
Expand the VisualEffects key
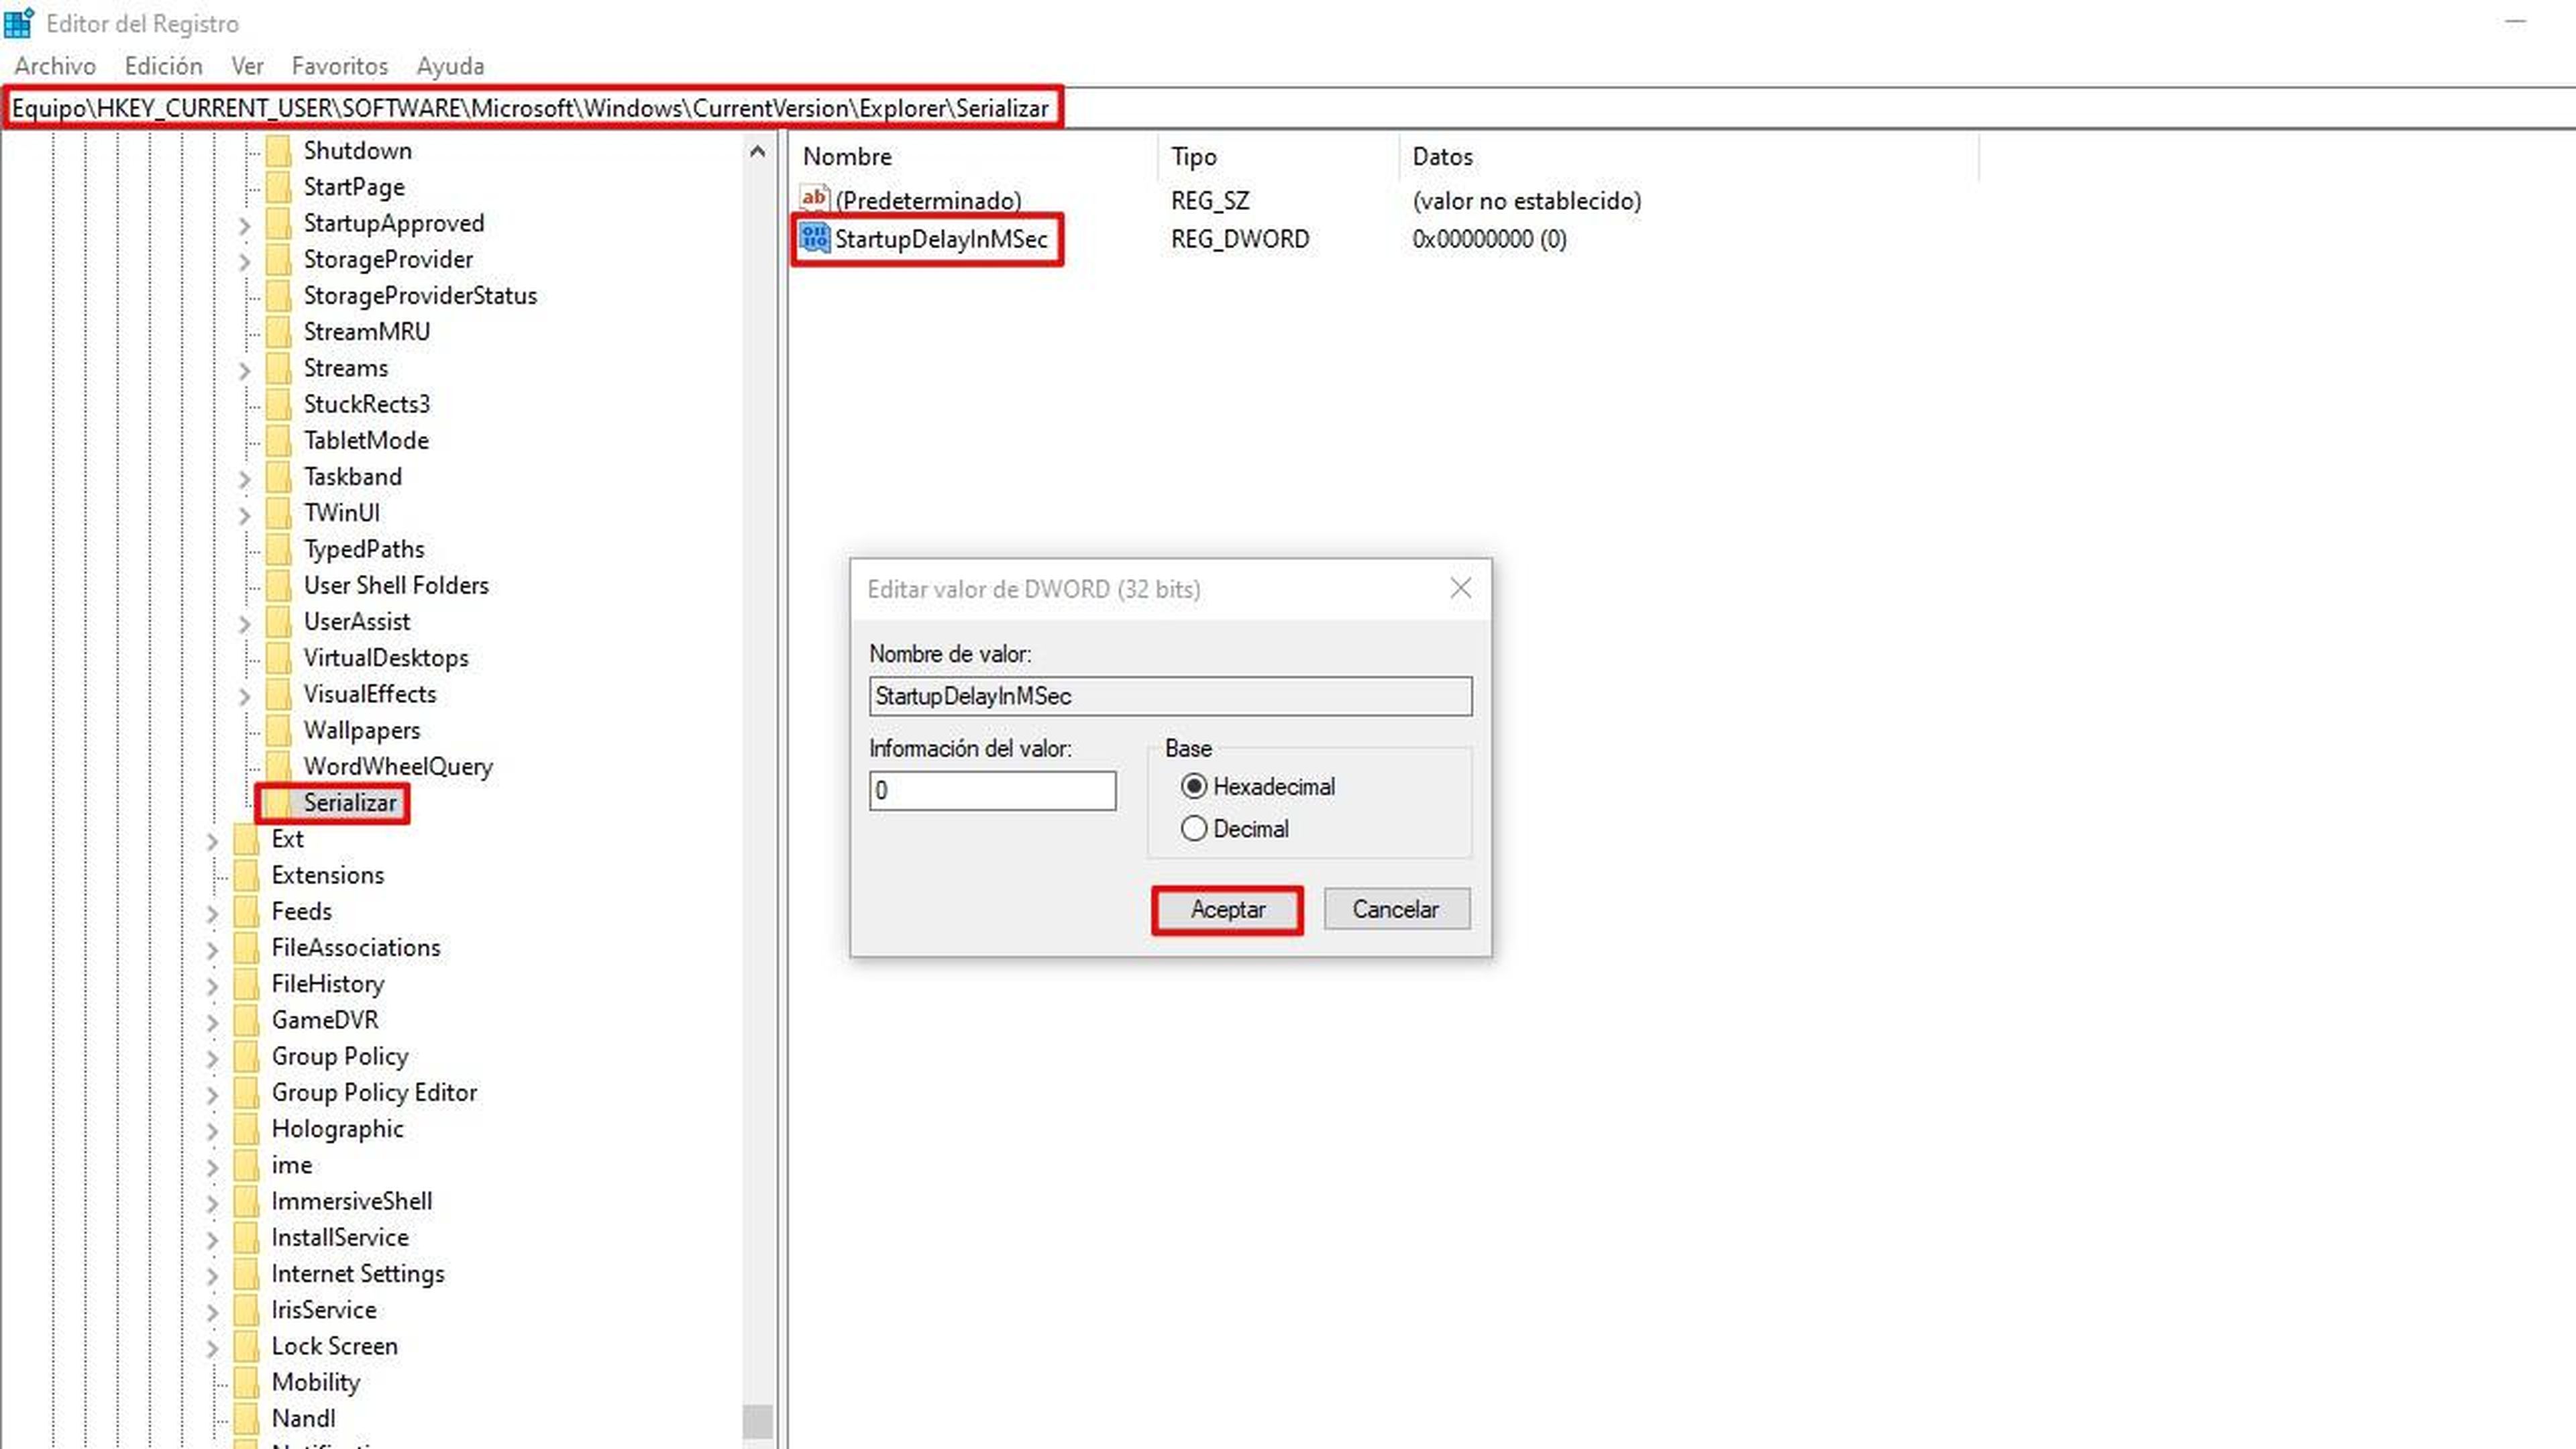(x=244, y=696)
